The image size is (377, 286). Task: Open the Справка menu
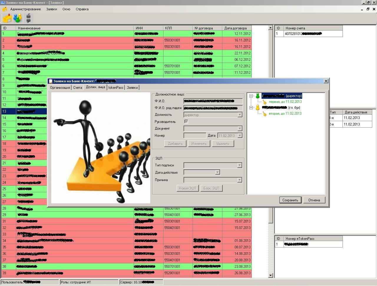click(82, 9)
